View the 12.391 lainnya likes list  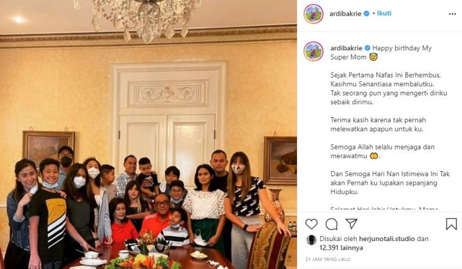[x=341, y=248]
